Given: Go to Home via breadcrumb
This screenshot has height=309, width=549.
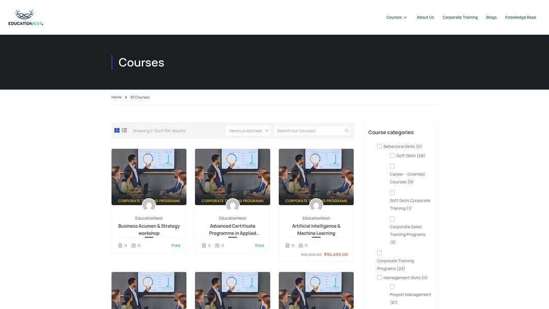Looking at the screenshot, I should point(116,97).
